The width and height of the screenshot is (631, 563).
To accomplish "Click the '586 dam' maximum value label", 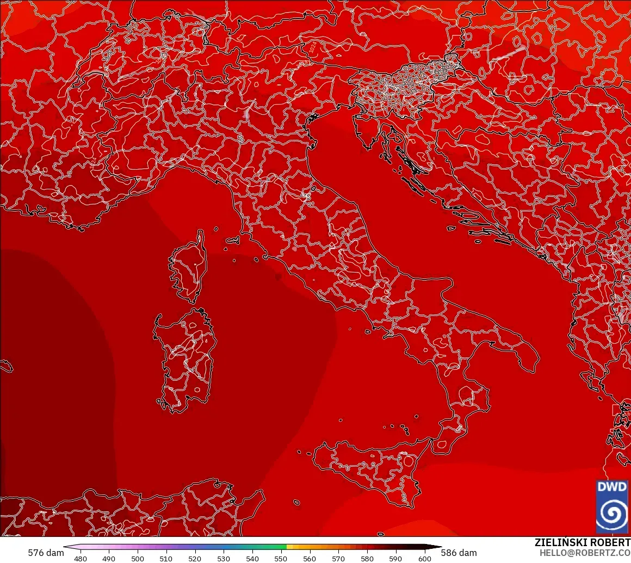I will (x=459, y=553).
